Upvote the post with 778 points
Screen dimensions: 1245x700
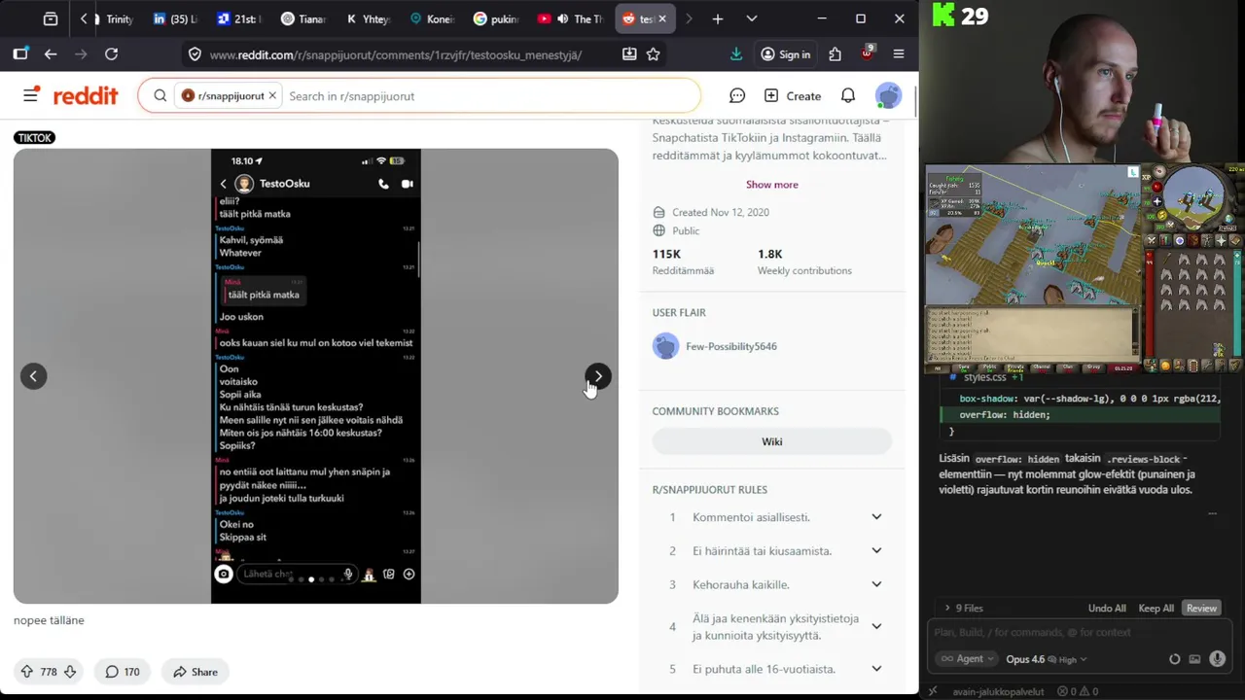26,672
